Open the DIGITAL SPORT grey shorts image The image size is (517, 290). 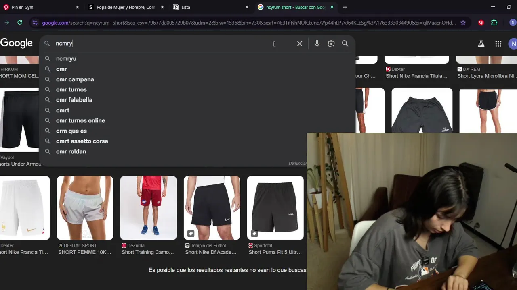(x=85, y=208)
